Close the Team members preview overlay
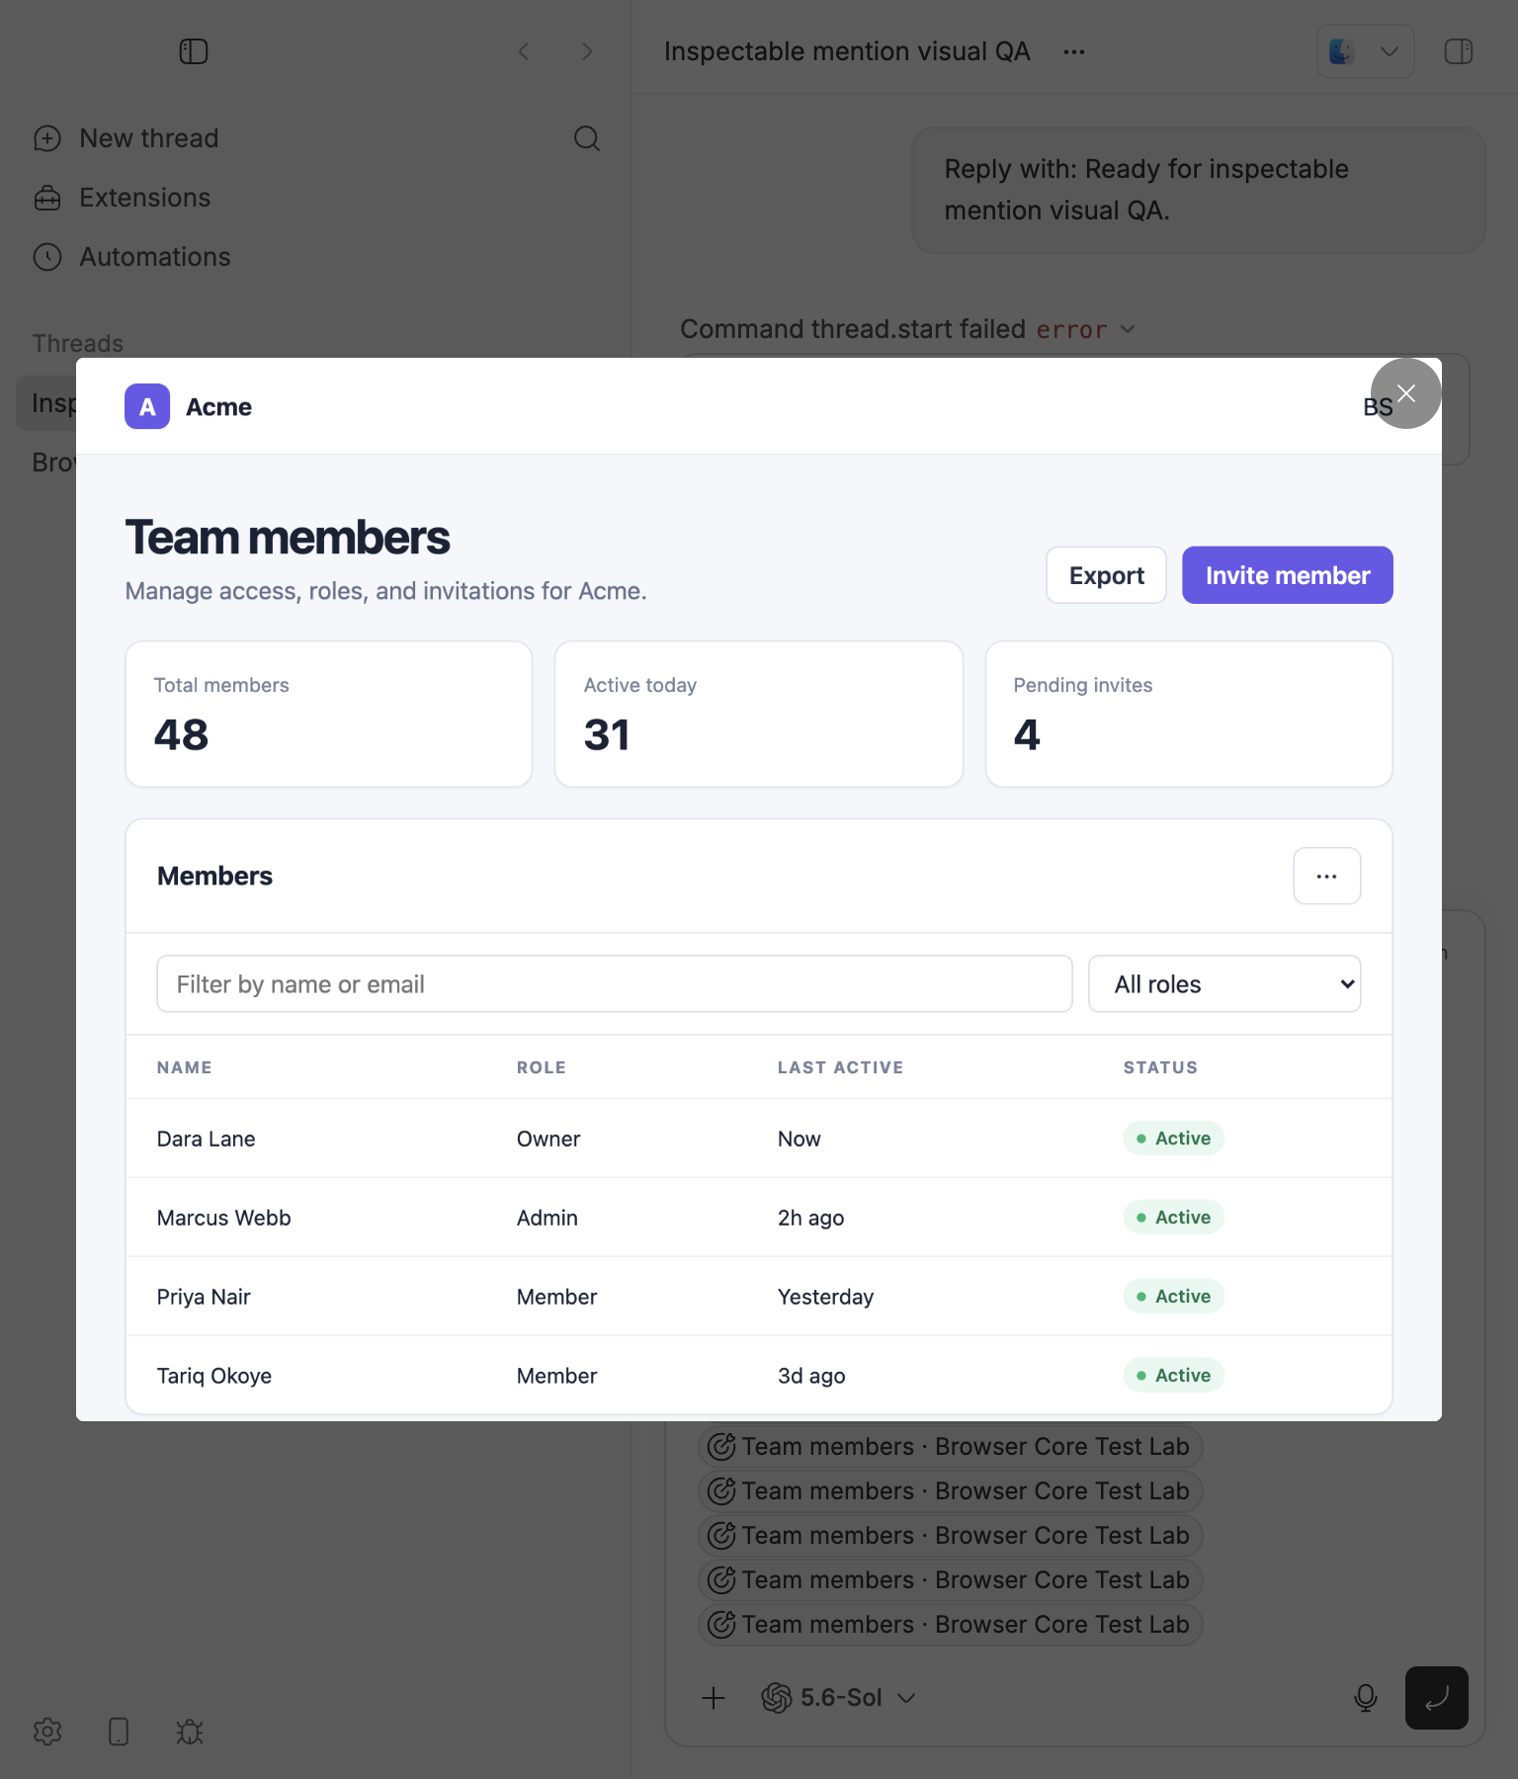 point(1406,393)
